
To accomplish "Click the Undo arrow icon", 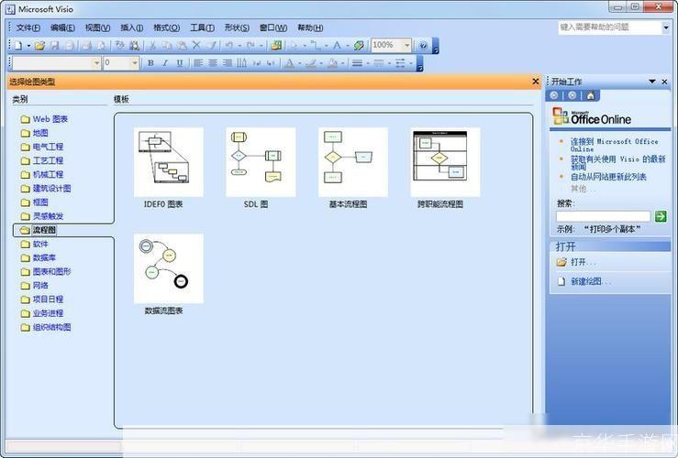I will pyautogui.click(x=228, y=45).
